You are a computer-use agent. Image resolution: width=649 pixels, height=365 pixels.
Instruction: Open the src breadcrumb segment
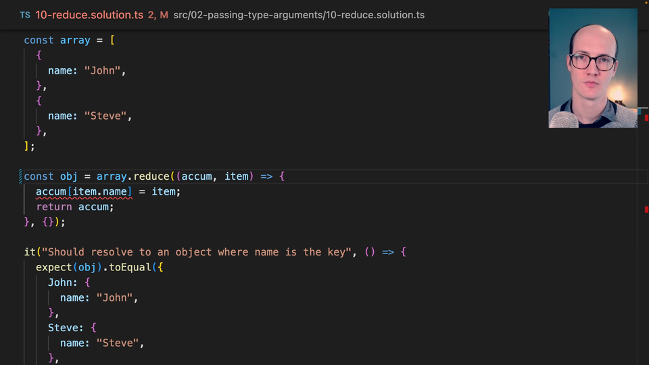tap(185, 15)
